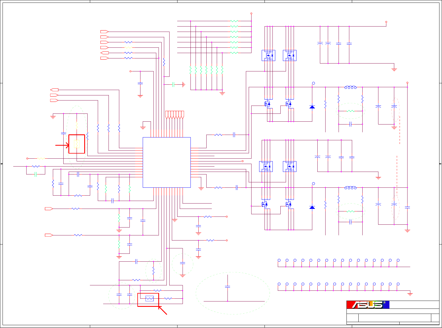Screen dimensions: 442x328
Task: Select ground symbol of top-right capacitor bank
Action: click(394, 69)
